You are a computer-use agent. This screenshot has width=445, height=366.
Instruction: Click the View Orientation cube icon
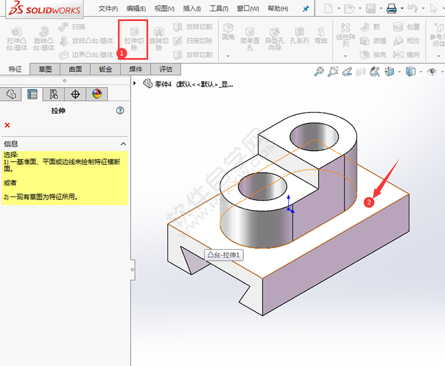point(390,71)
